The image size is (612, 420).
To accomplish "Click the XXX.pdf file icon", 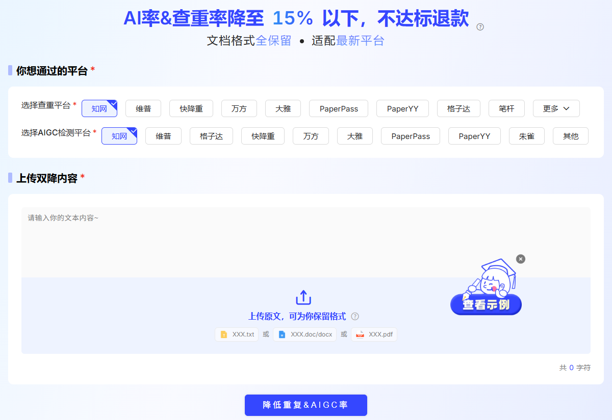I will coord(360,334).
